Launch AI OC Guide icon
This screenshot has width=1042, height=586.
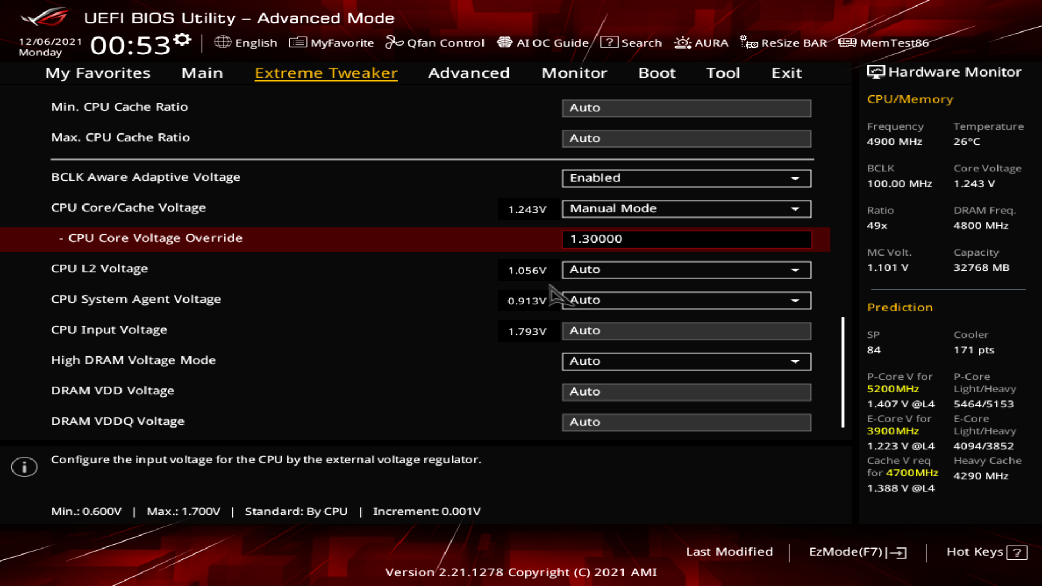click(505, 42)
